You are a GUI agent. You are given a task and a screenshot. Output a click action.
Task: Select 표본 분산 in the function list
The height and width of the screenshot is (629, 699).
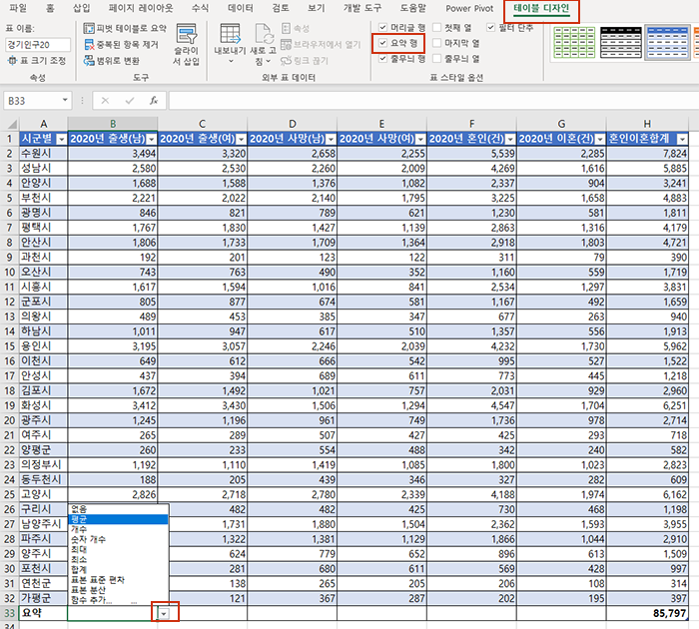tap(118, 590)
